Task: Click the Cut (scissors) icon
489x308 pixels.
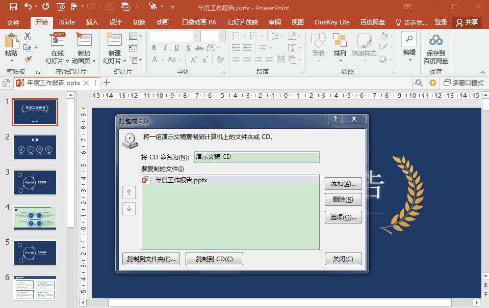Action: click(27, 36)
